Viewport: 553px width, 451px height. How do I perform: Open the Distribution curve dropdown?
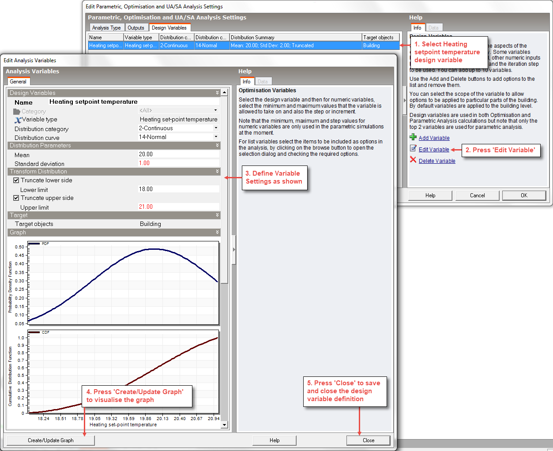(216, 137)
